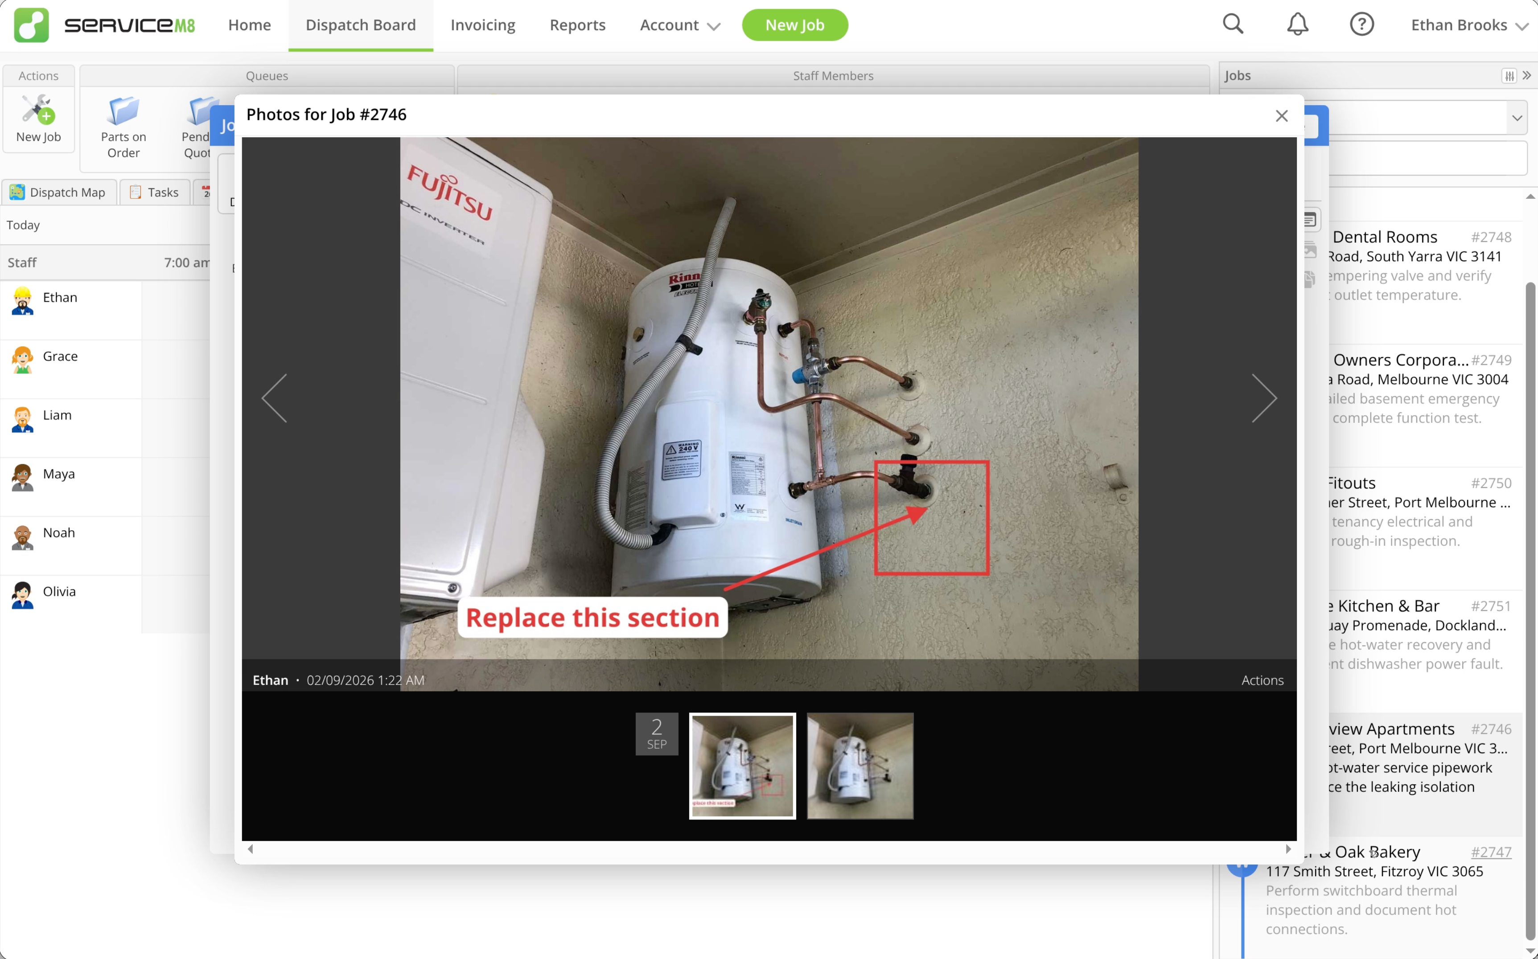Open job link #2747
This screenshot has height=959, width=1538.
pyautogui.click(x=1490, y=852)
